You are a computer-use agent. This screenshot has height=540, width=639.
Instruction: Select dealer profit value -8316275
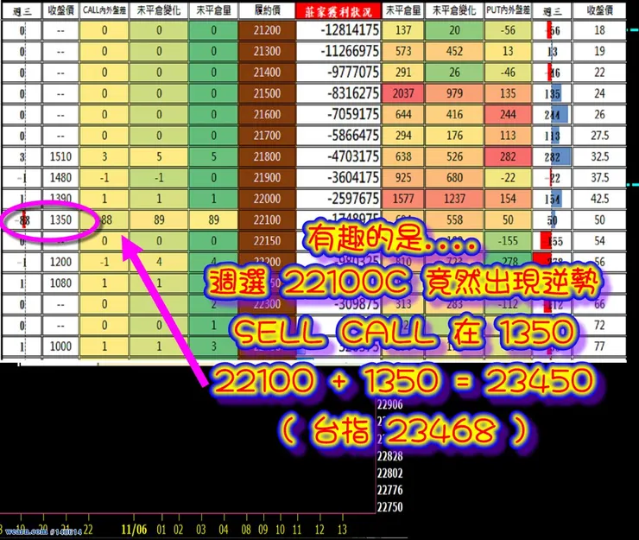[x=338, y=93]
